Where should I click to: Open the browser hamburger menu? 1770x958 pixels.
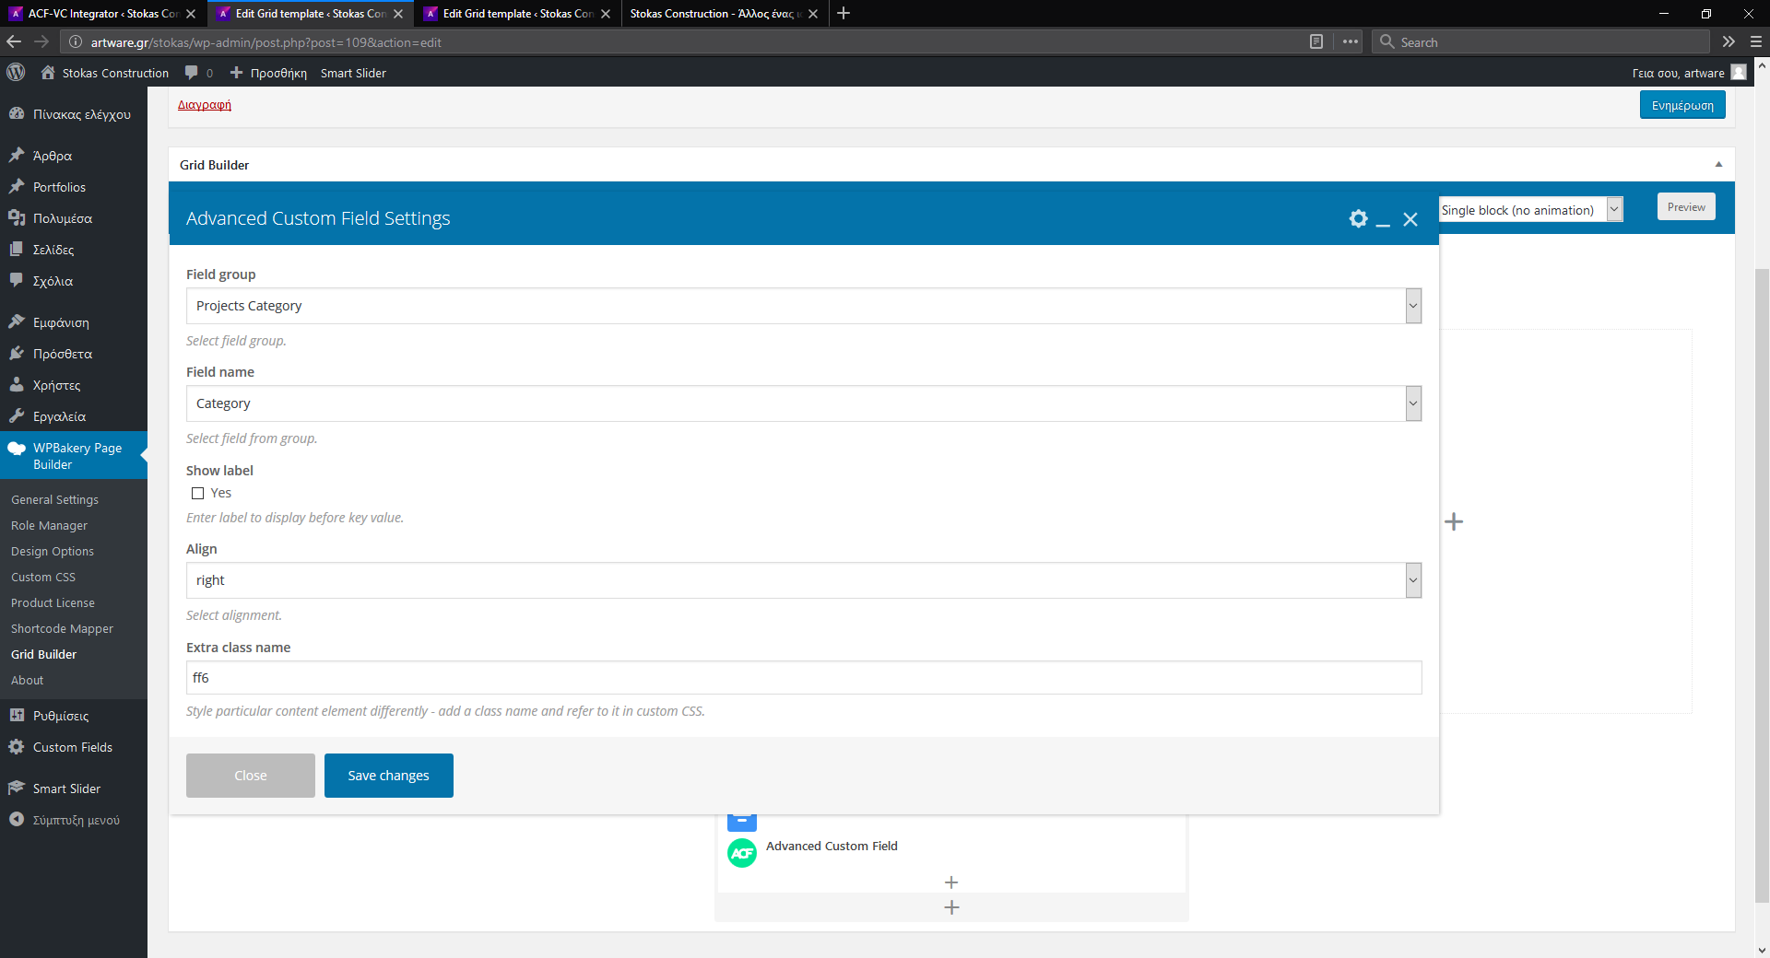1756,41
